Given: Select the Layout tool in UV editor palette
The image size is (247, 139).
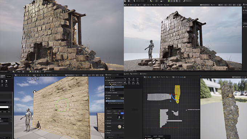Looking at the screenshot, I should 129,79.
